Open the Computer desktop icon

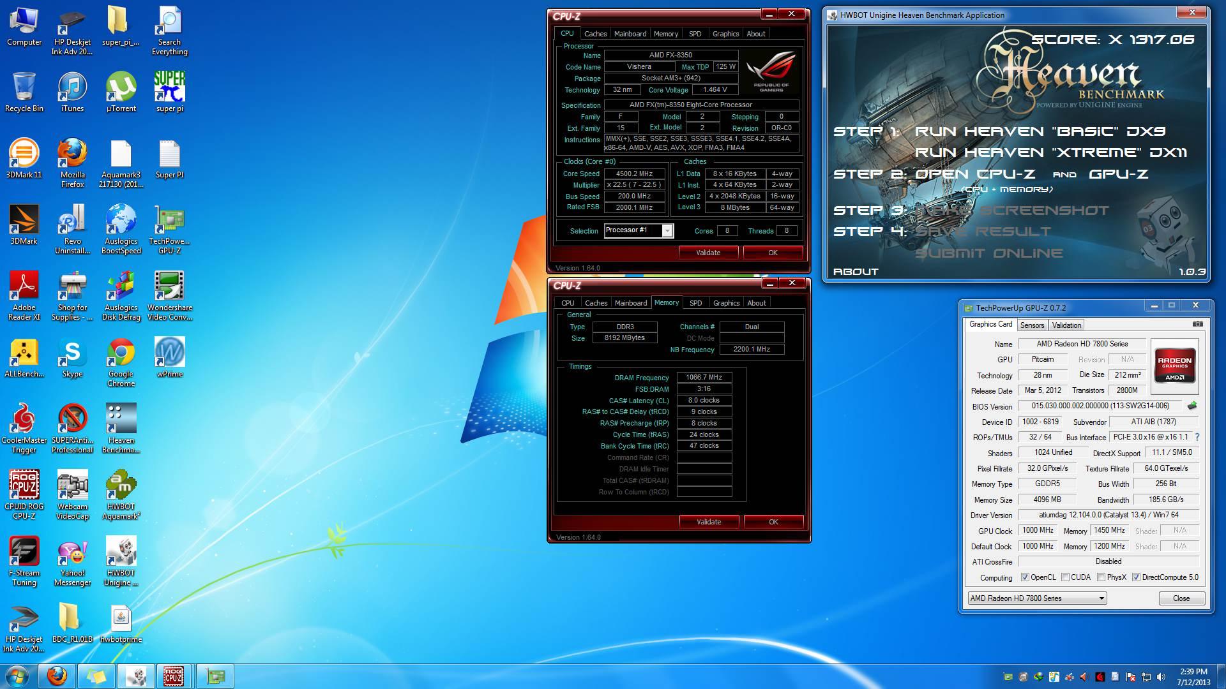click(x=24, y=27)
